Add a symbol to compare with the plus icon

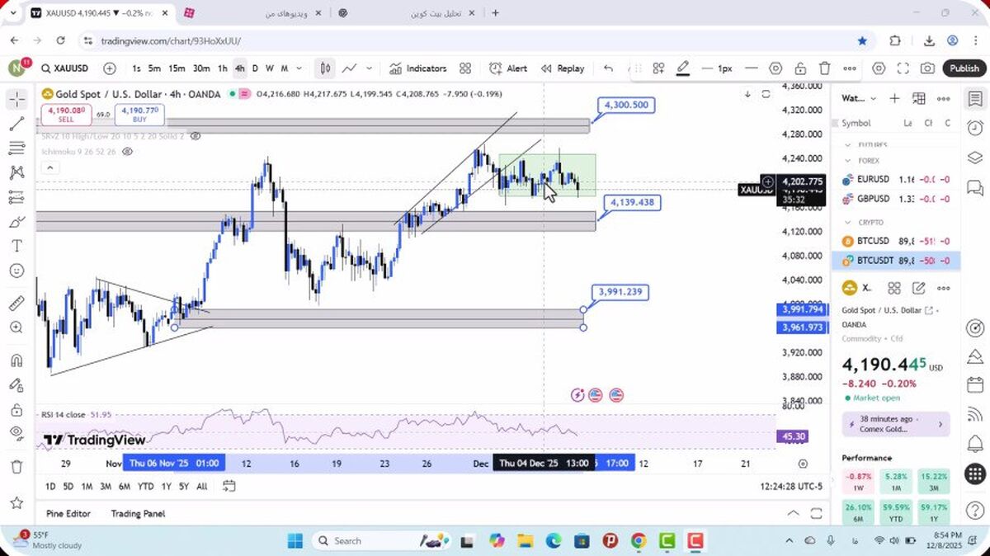[x=110, y=68]
